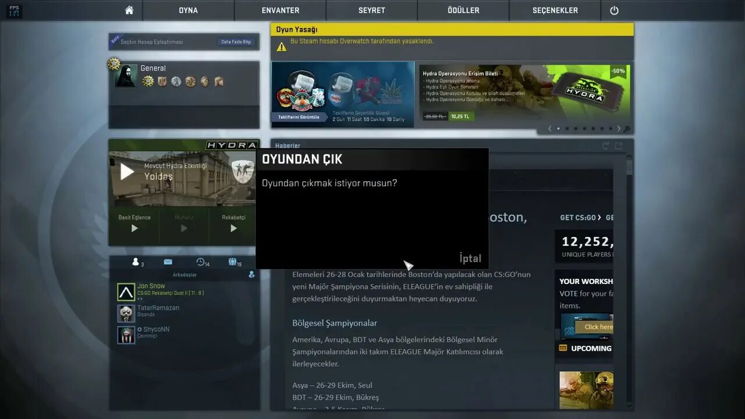This screenshot has height=419, width=745.
Task: Click the Haberler panel title
Action: click(x=288, y=145)
